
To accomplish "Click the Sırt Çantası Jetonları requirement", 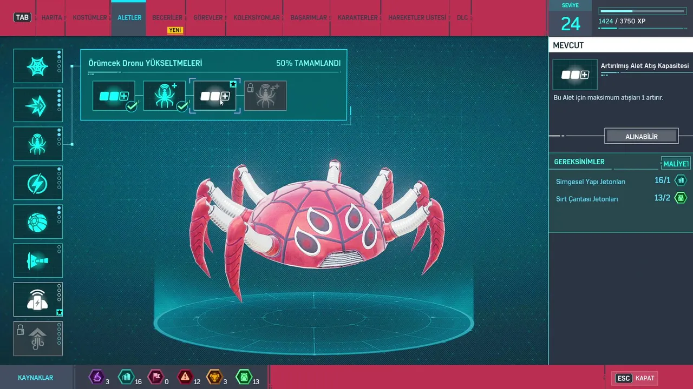I will click(x=587, y=199).
